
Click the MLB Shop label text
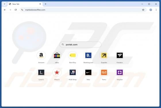coord(72,80)
